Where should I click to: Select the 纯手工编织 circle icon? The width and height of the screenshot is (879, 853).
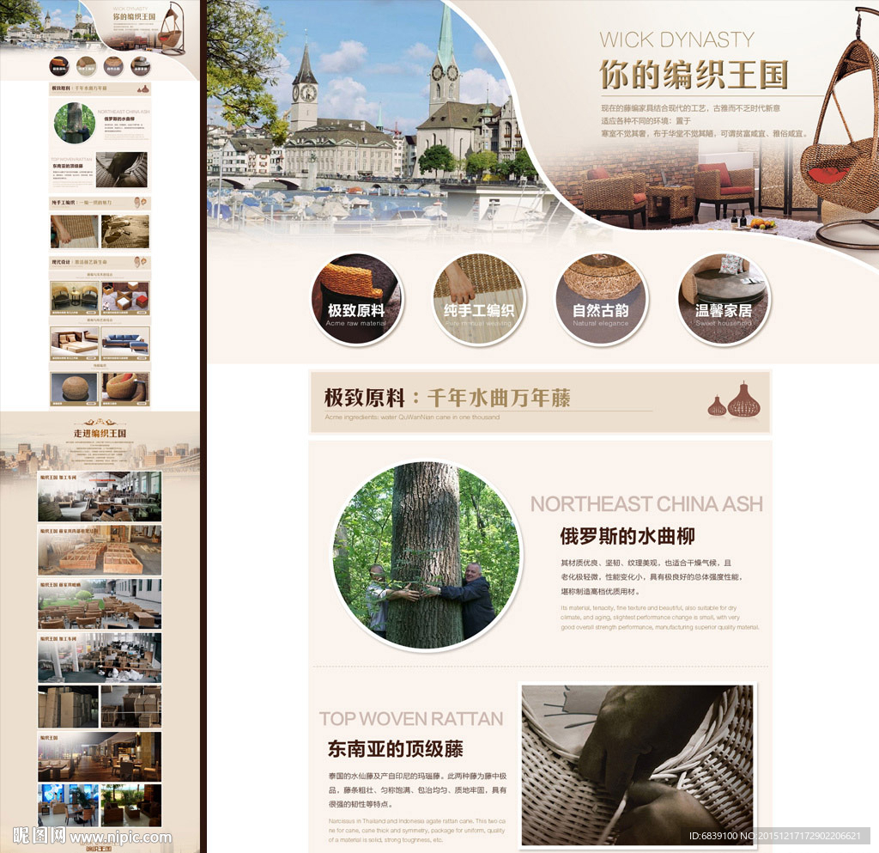tap(478, 299)
